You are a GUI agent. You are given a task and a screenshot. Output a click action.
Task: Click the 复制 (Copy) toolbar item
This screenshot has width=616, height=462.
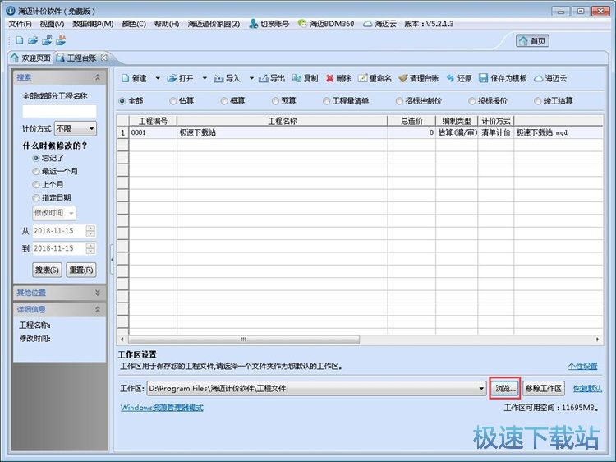click(306, 78)
